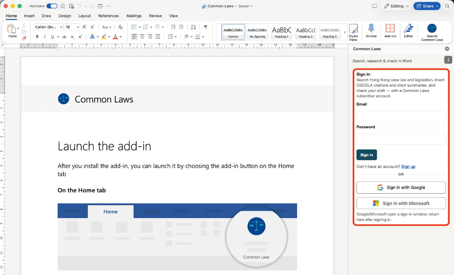This screenshot has height=275, width=454.
Task: Toggle Underline formatting
Action: coord(52,37)
